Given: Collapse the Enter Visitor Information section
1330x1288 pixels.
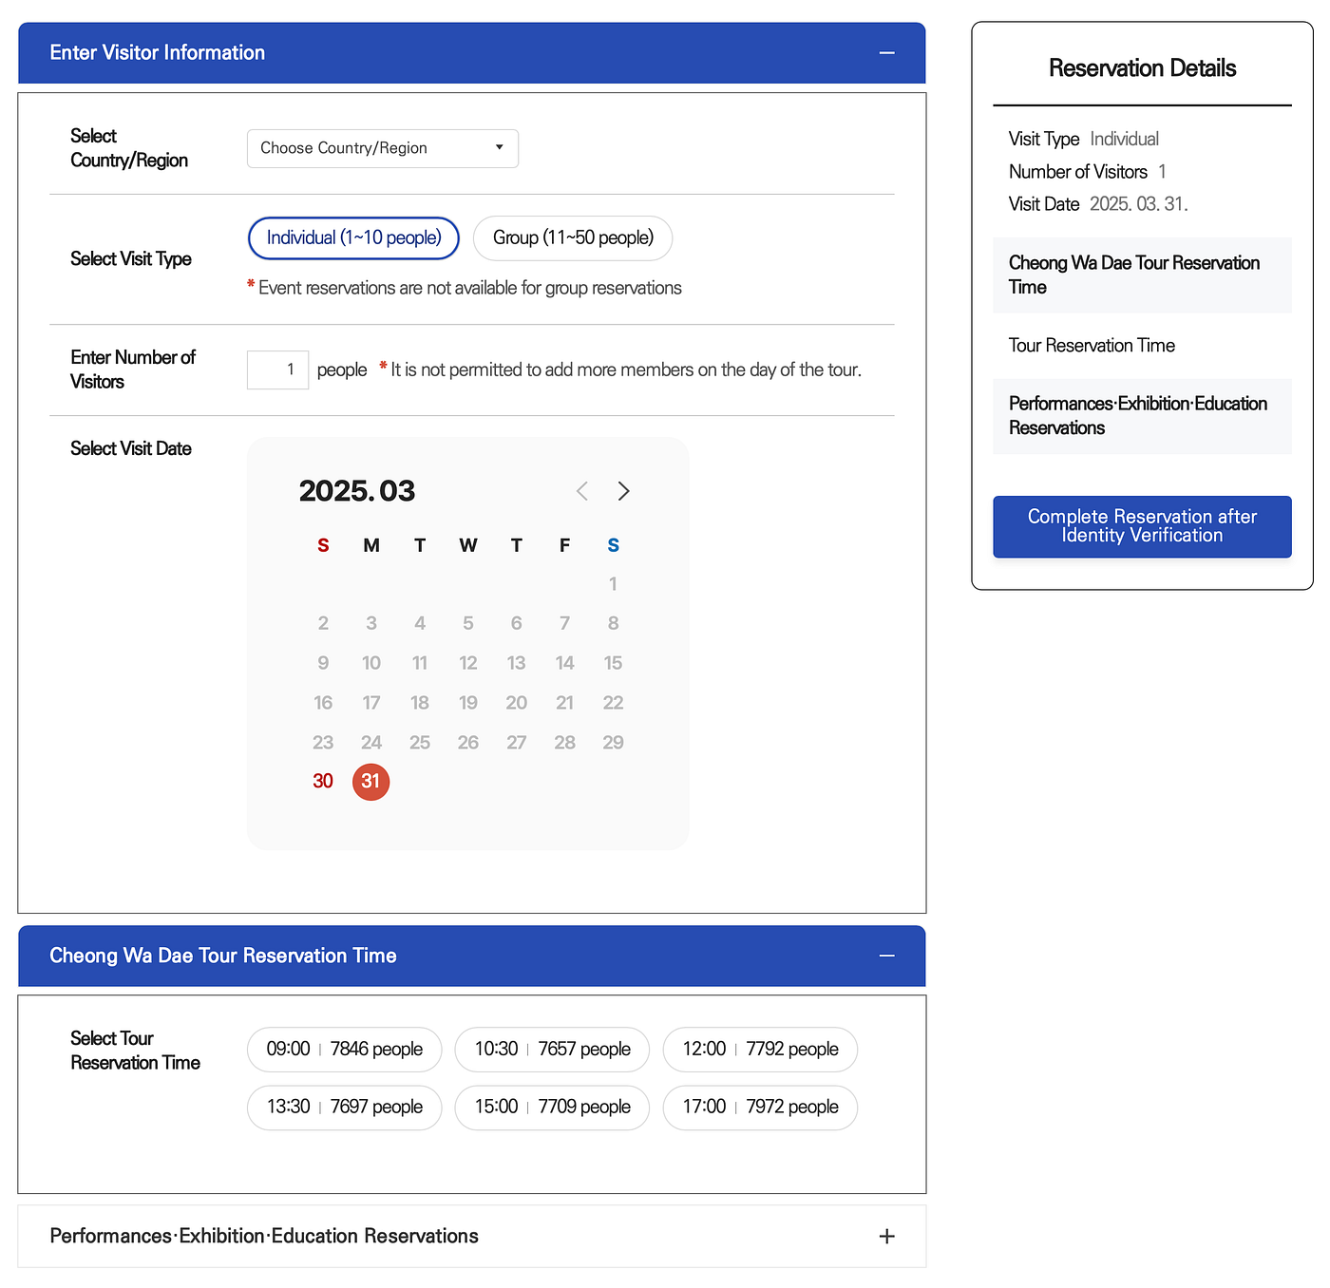Looking at the screenshot, I should (x=886, y=53).
